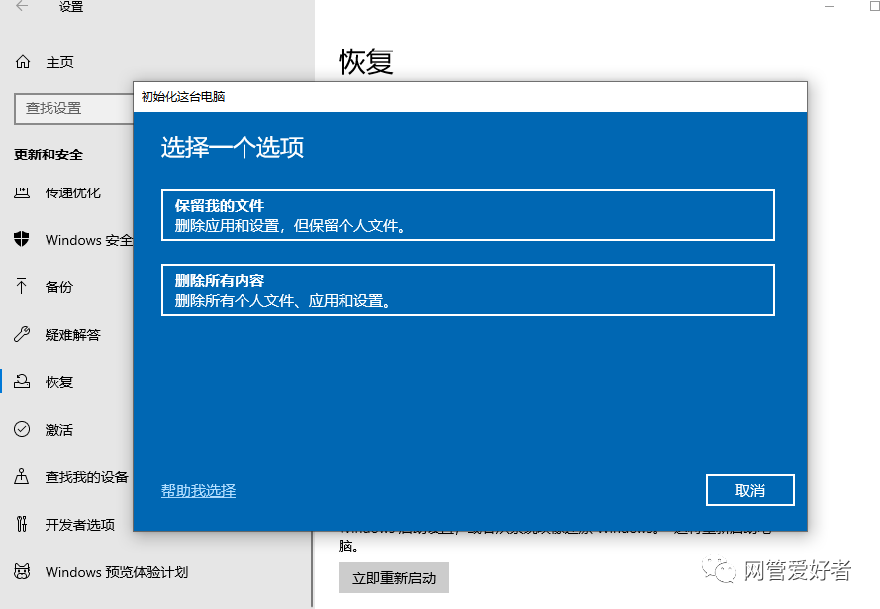Open 传递优化 settings page
880x609 pixels.
coord(73,193)
